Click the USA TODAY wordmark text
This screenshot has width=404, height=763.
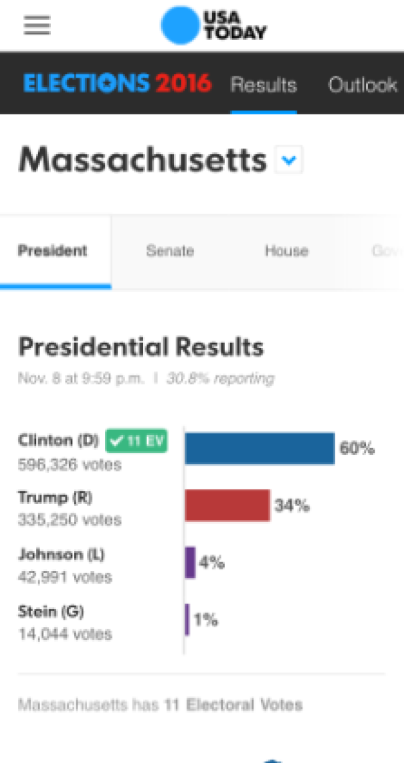point(234,25)
